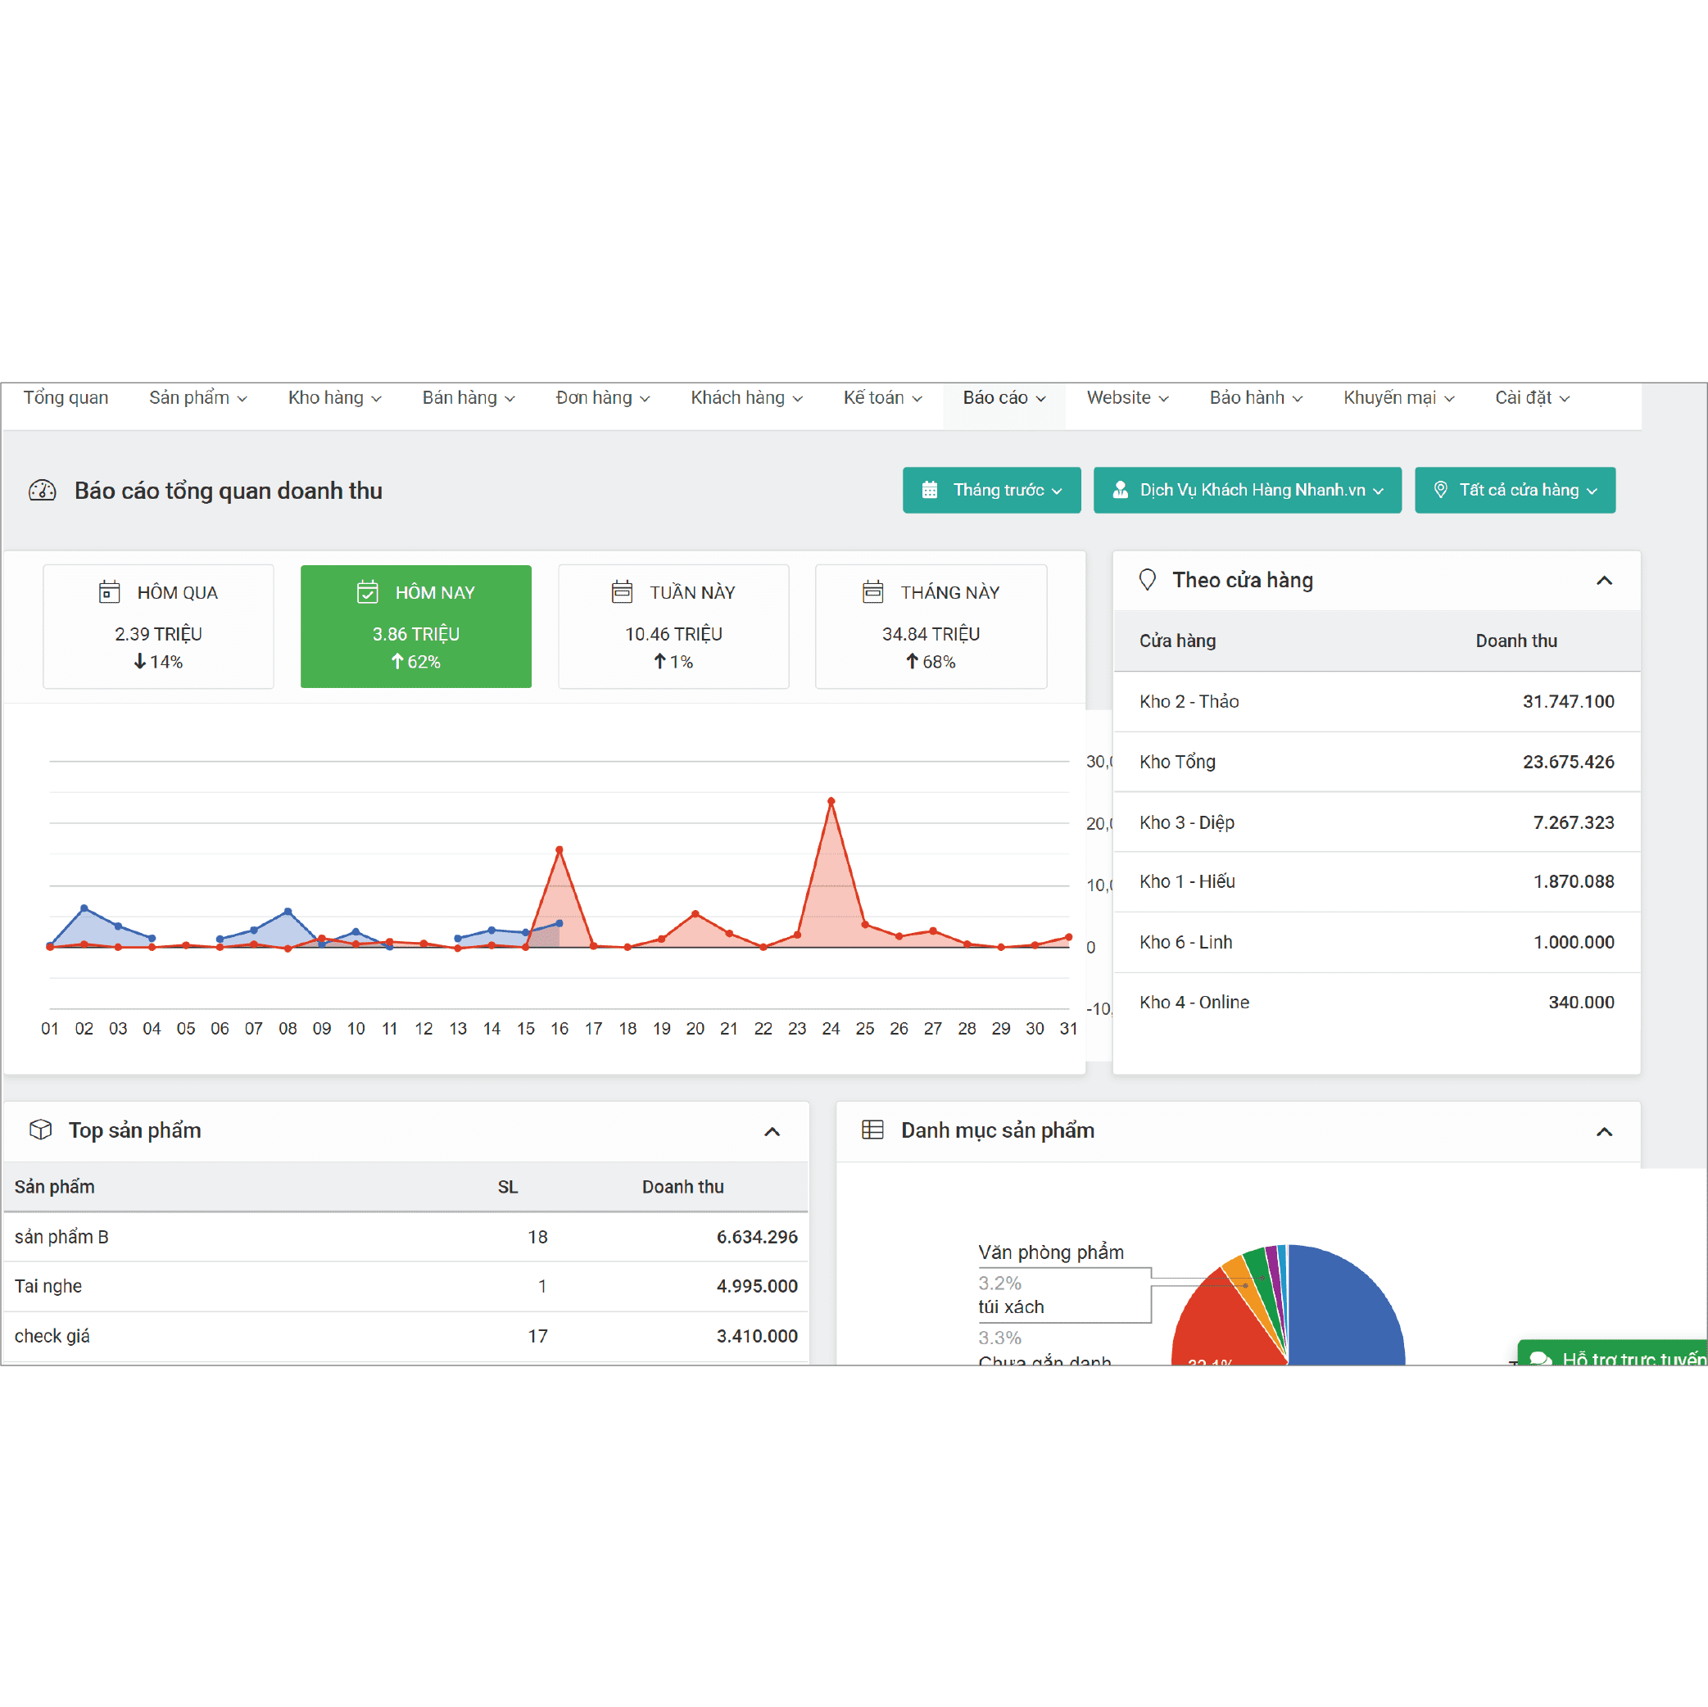Click the chart peak on day 24
Screen dimensions: 1708x1707
point(831,801)
